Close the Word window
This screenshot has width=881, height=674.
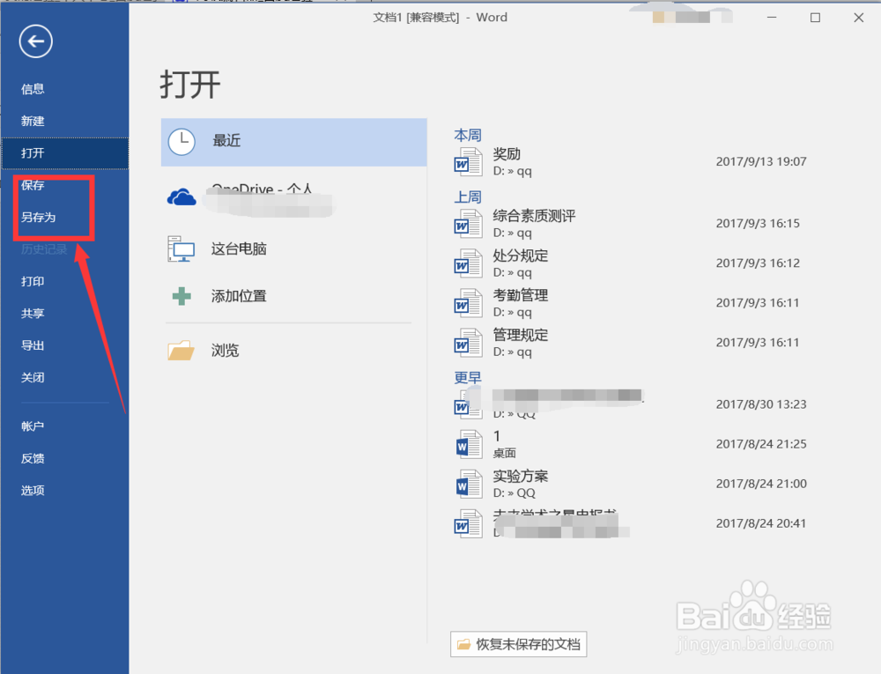click(858, 18)
